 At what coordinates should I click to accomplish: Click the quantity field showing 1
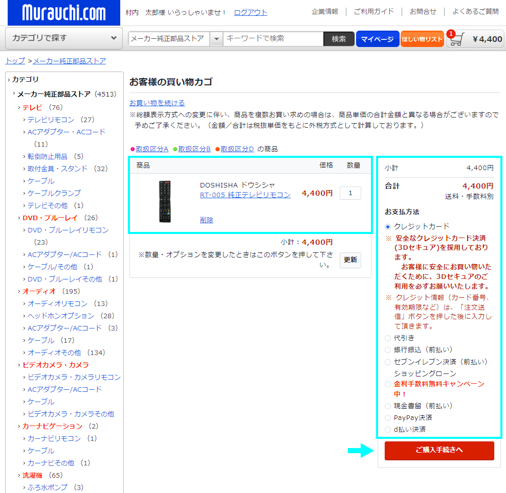[x=350, y=193]
